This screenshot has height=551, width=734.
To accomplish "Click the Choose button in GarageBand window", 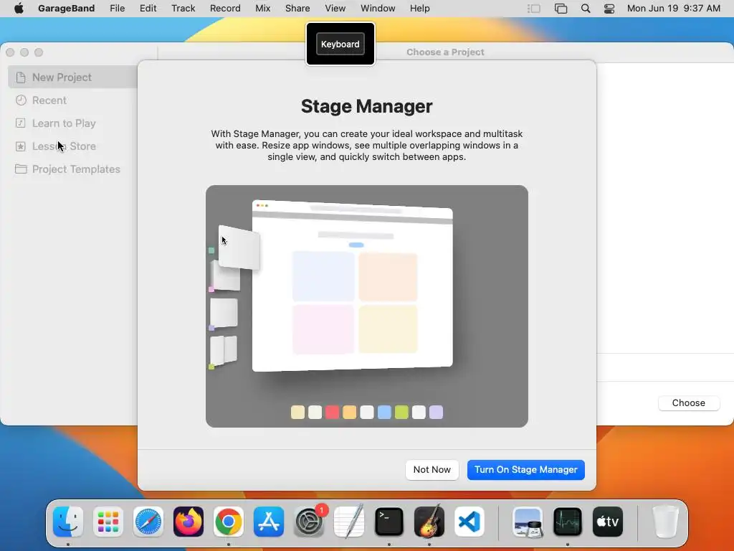I will coord(688,403).
